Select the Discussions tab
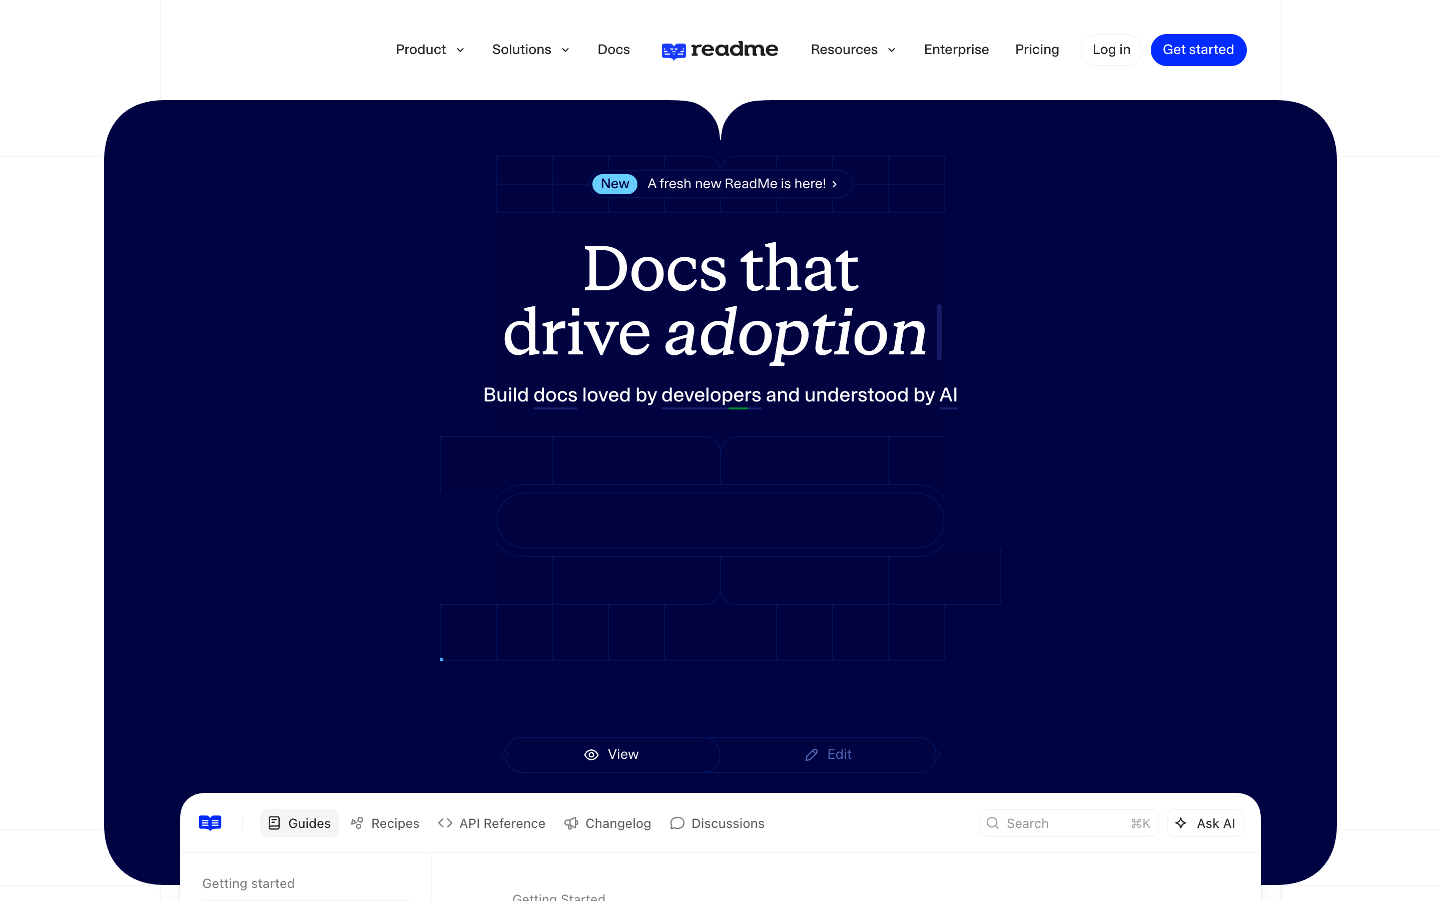 pyautogui.click(x=717, y=823)
